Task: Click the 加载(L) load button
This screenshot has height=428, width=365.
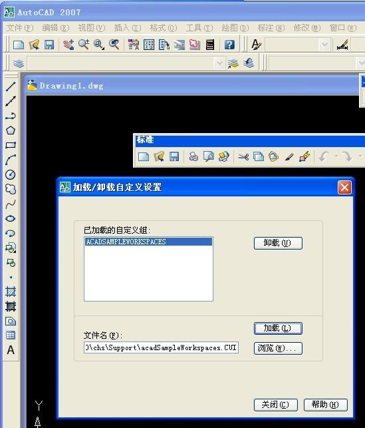Action: tap(278, 328)
